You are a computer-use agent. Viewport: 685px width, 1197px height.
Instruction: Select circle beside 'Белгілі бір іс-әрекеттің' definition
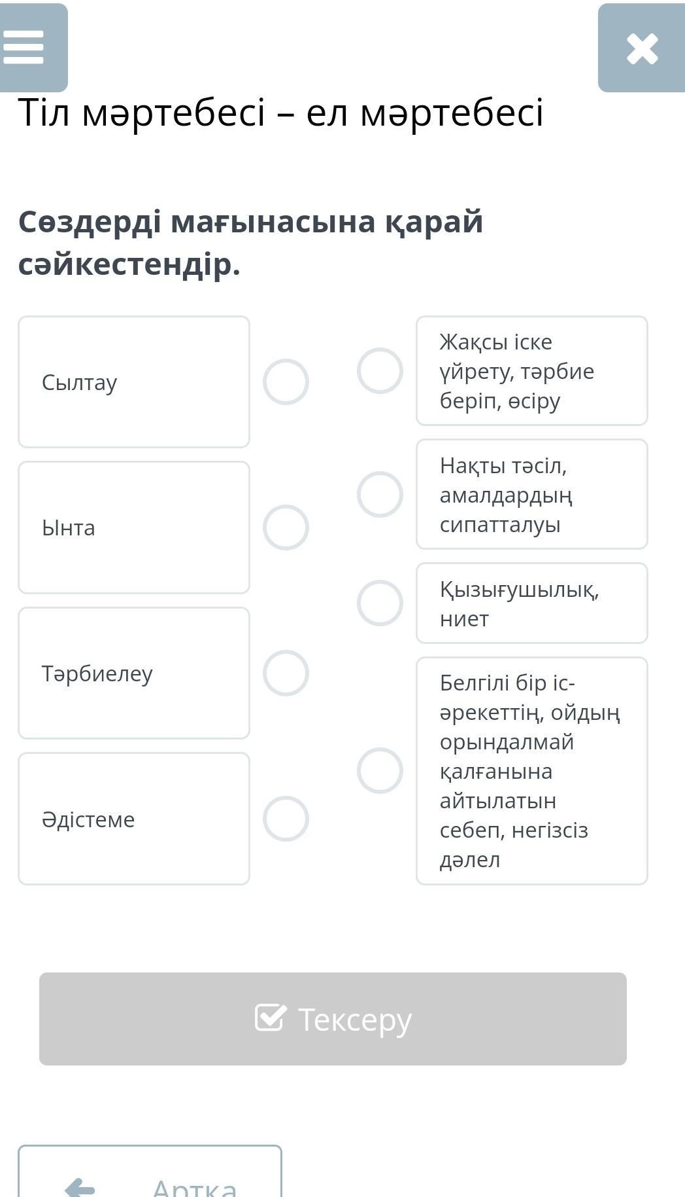pyautogui.click(x=380, y=770)
